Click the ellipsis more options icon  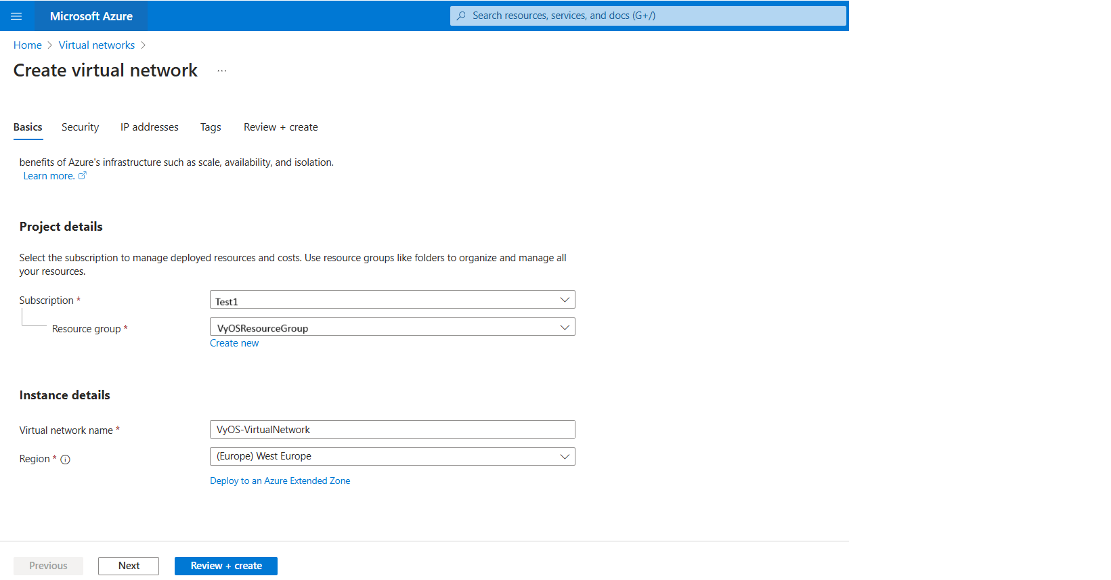tap(221, 71)
